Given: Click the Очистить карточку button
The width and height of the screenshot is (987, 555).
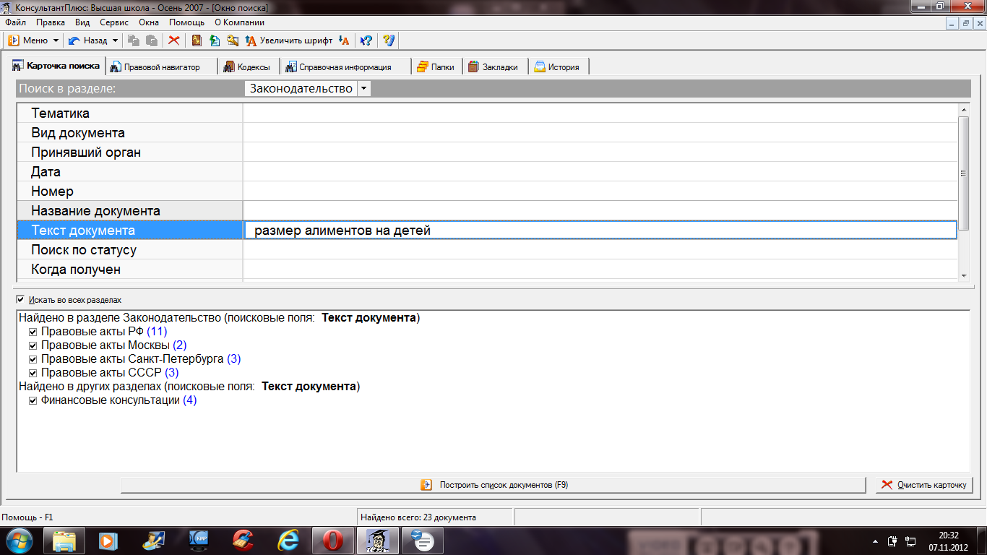Looking at the screenshot, I should (x=924, y=485).
